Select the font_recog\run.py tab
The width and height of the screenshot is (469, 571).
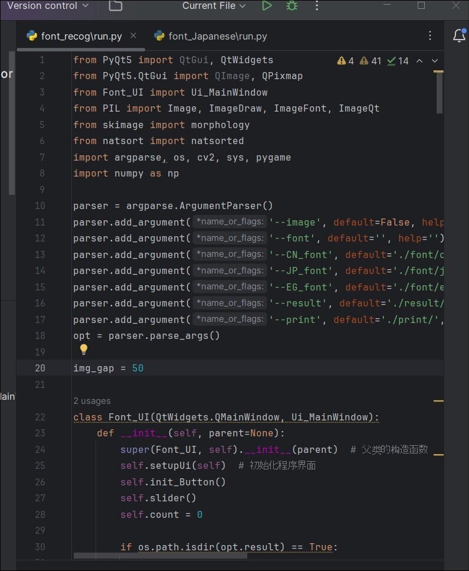pos(81,36)
